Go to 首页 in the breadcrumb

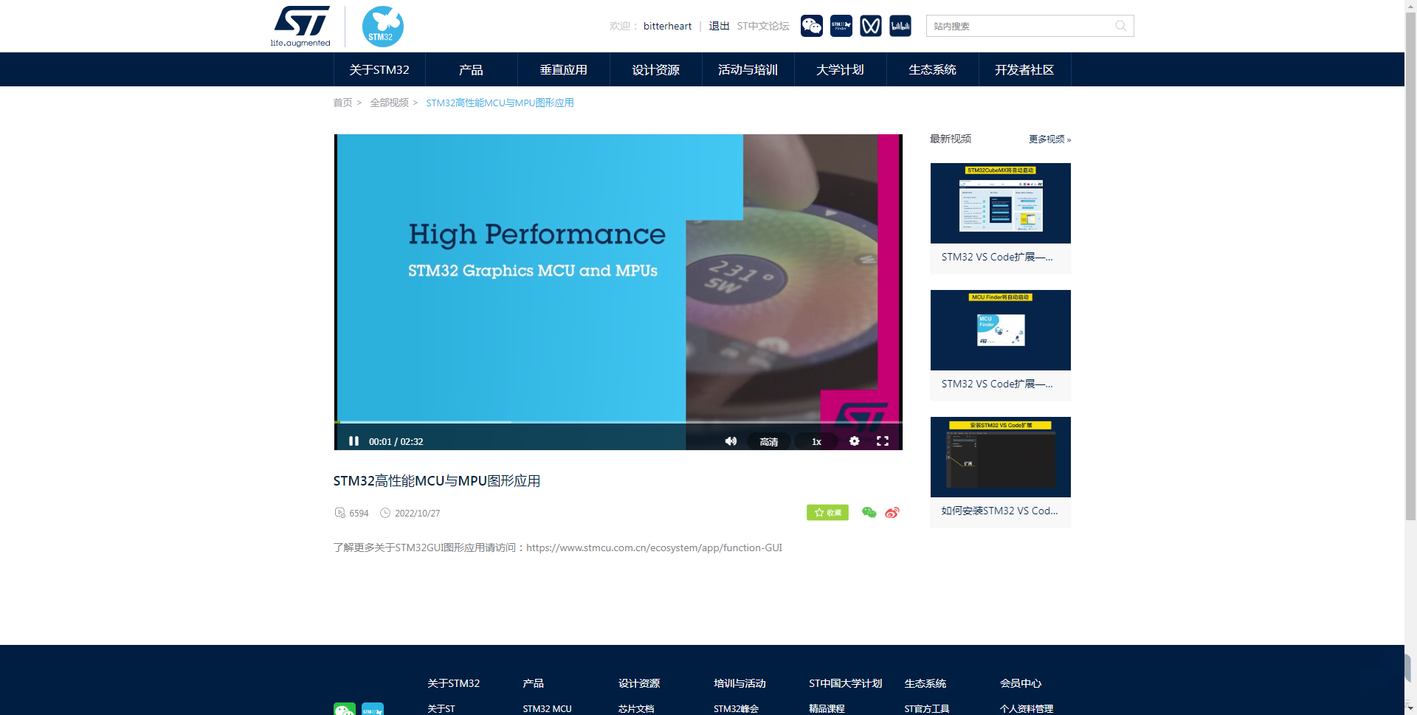point(342,103)
